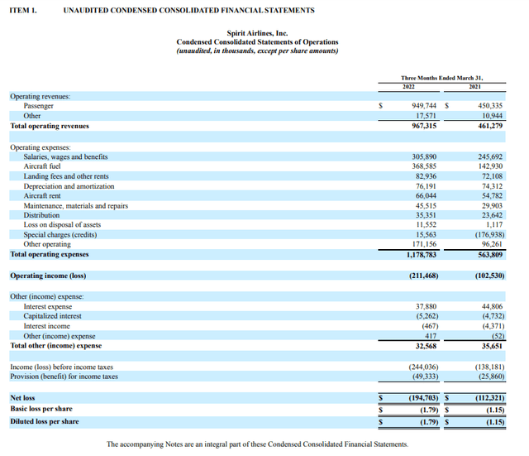Screen dimensions: 529x456
Task: Click Distribution value 35,351
Action: [x=426, y=215]
